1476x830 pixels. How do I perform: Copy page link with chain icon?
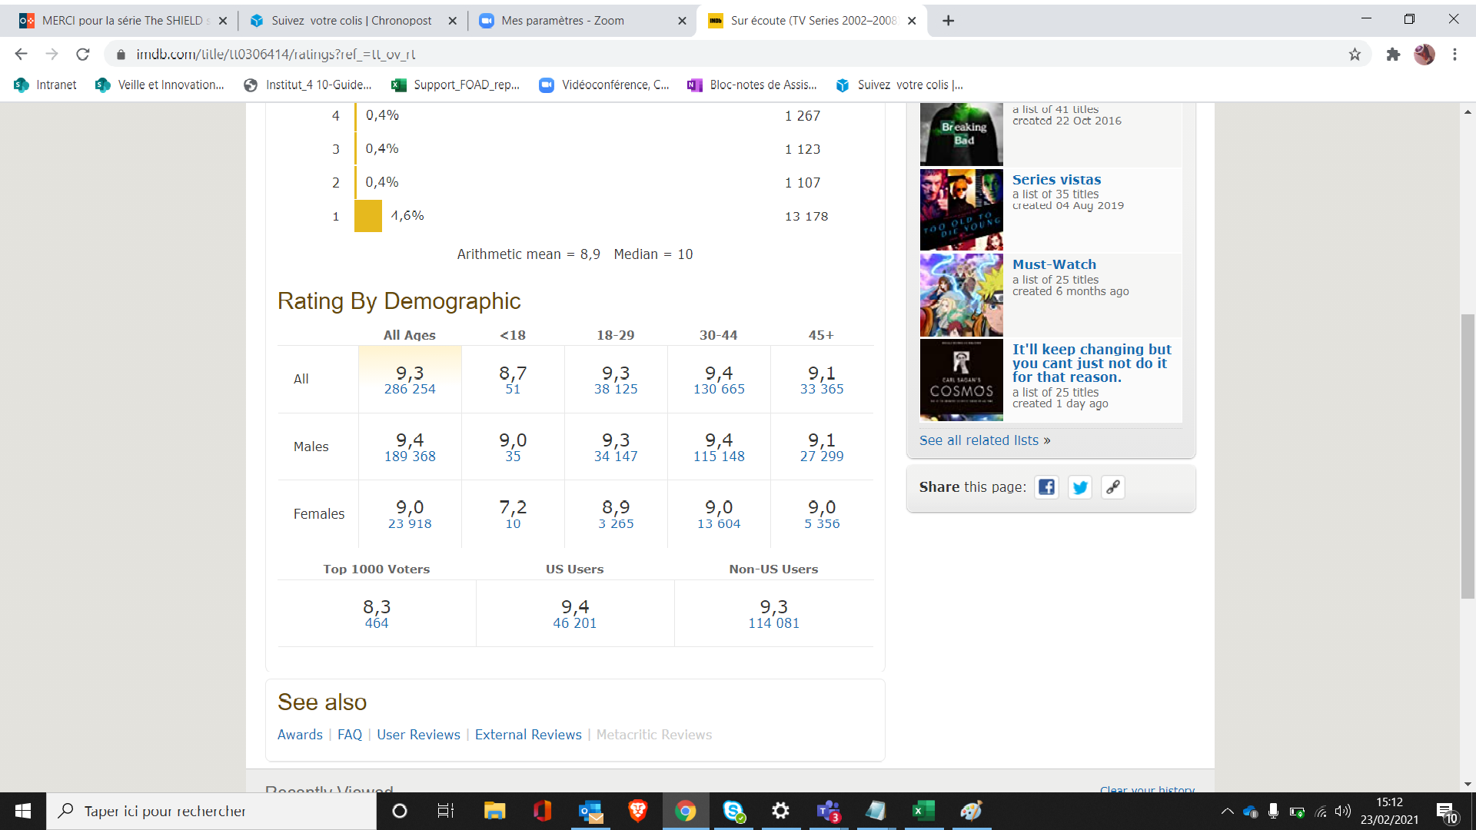[1113, 487]
